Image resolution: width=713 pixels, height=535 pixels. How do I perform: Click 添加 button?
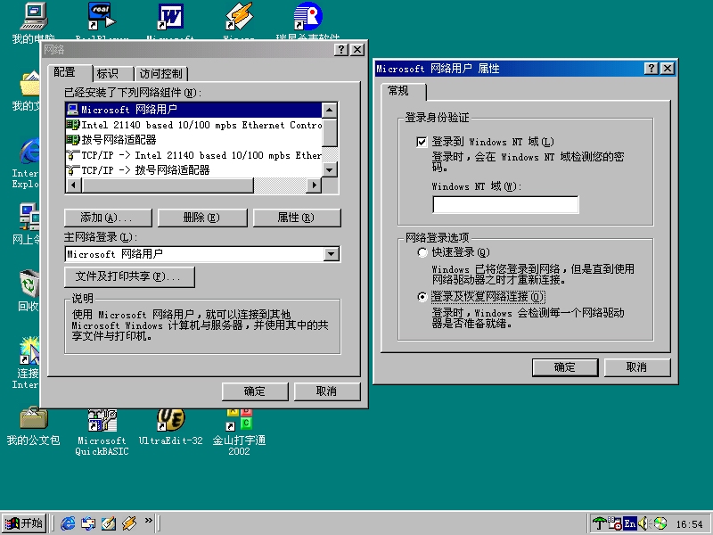108,218
